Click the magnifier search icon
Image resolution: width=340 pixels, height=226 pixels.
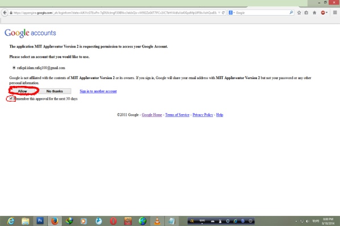(x=291, y=13)
